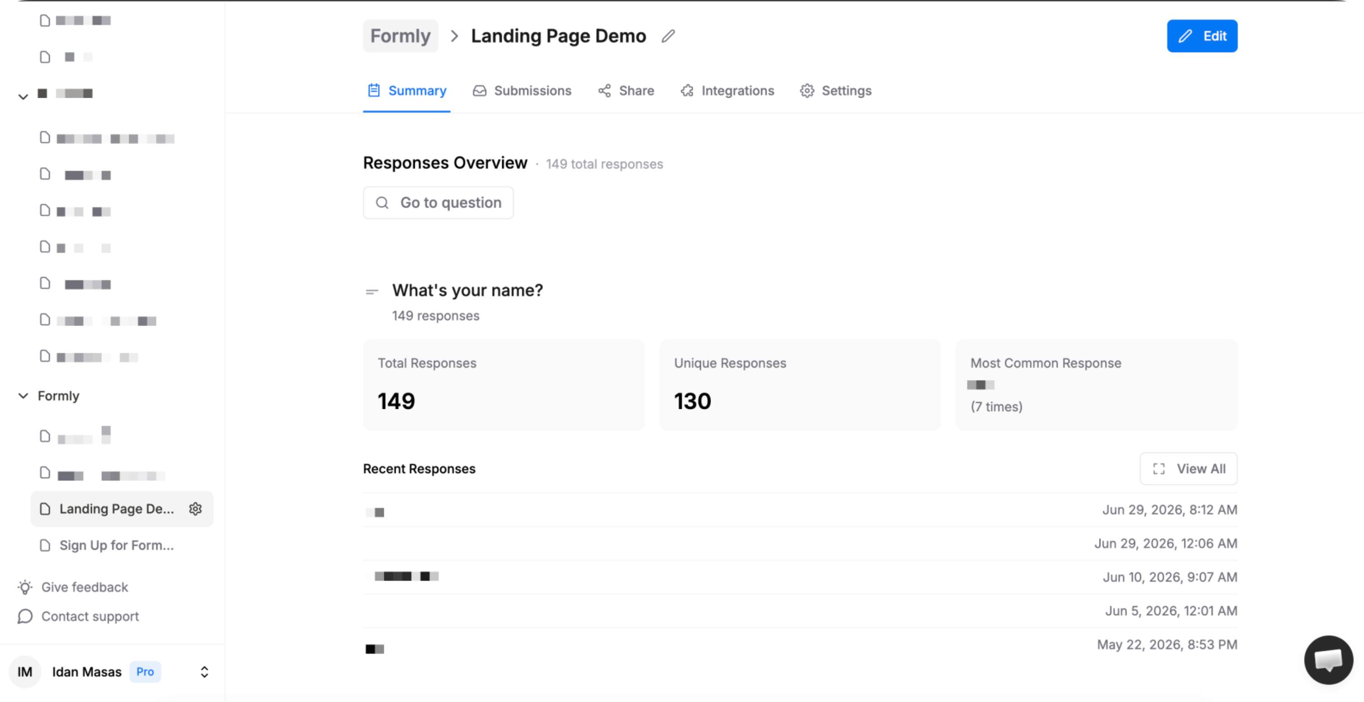Click the Unique Responses 130 card

pyautogui.click(x=800, y=385)
